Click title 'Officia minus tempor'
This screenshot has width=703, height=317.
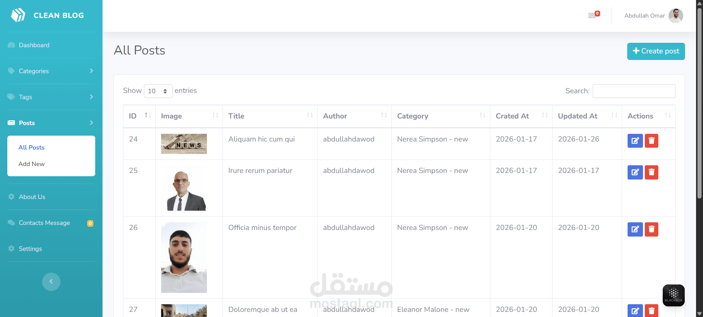263,227
